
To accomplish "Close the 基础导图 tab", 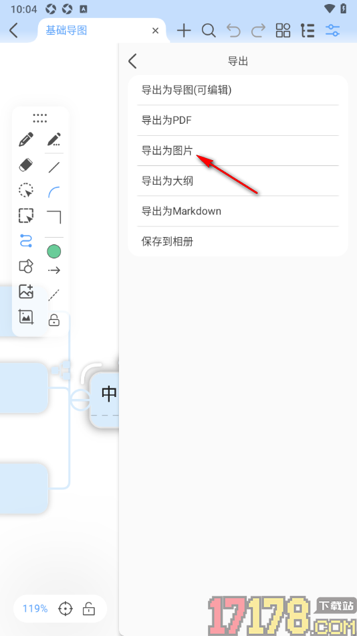I will click(x=155, y=30).
